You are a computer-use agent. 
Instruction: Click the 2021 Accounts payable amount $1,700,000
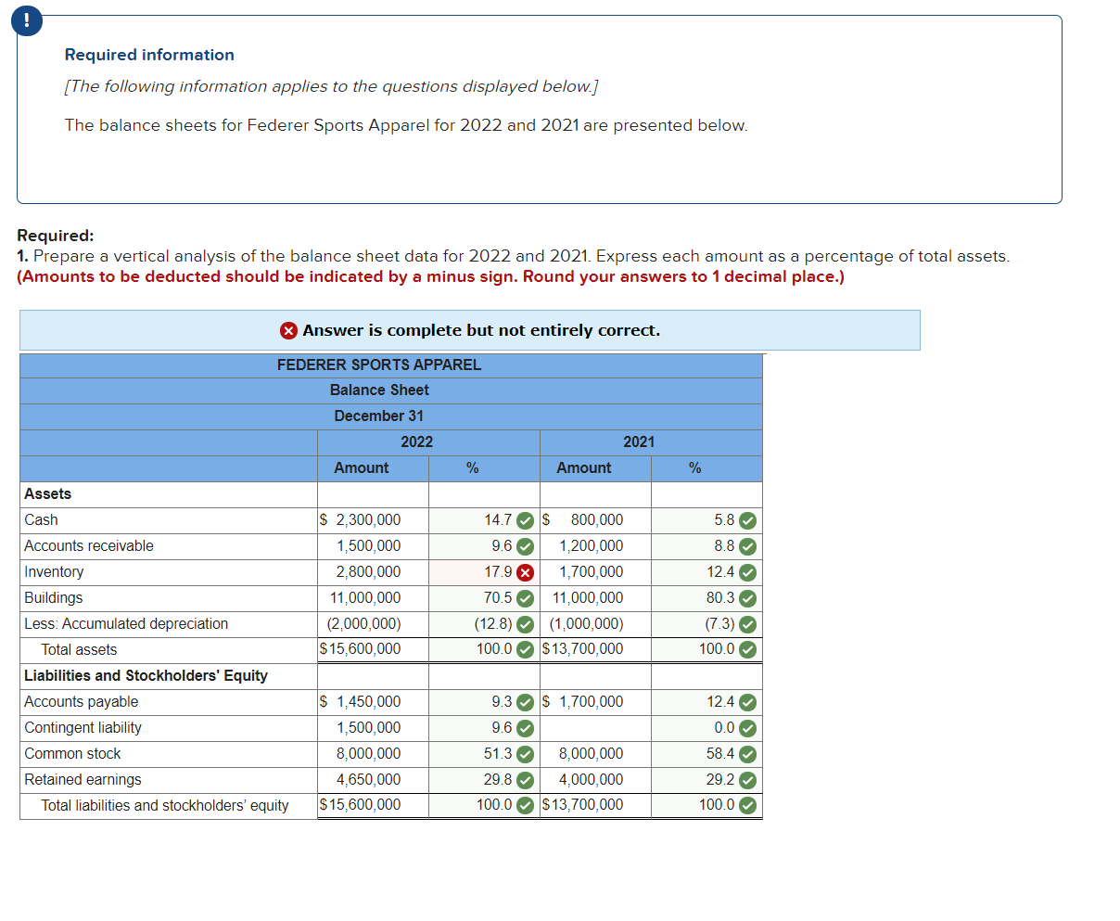click(583, 702)
